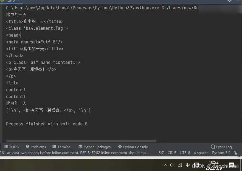242x171 pixels.
Task: Click the python.exe command path line
Action: coord(102,8)
